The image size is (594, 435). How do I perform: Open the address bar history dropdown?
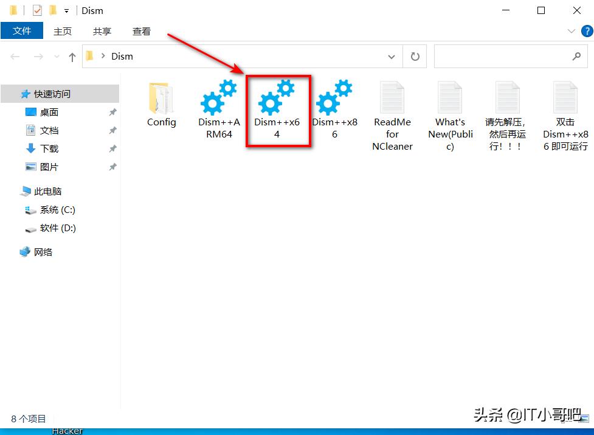[392, 57]
